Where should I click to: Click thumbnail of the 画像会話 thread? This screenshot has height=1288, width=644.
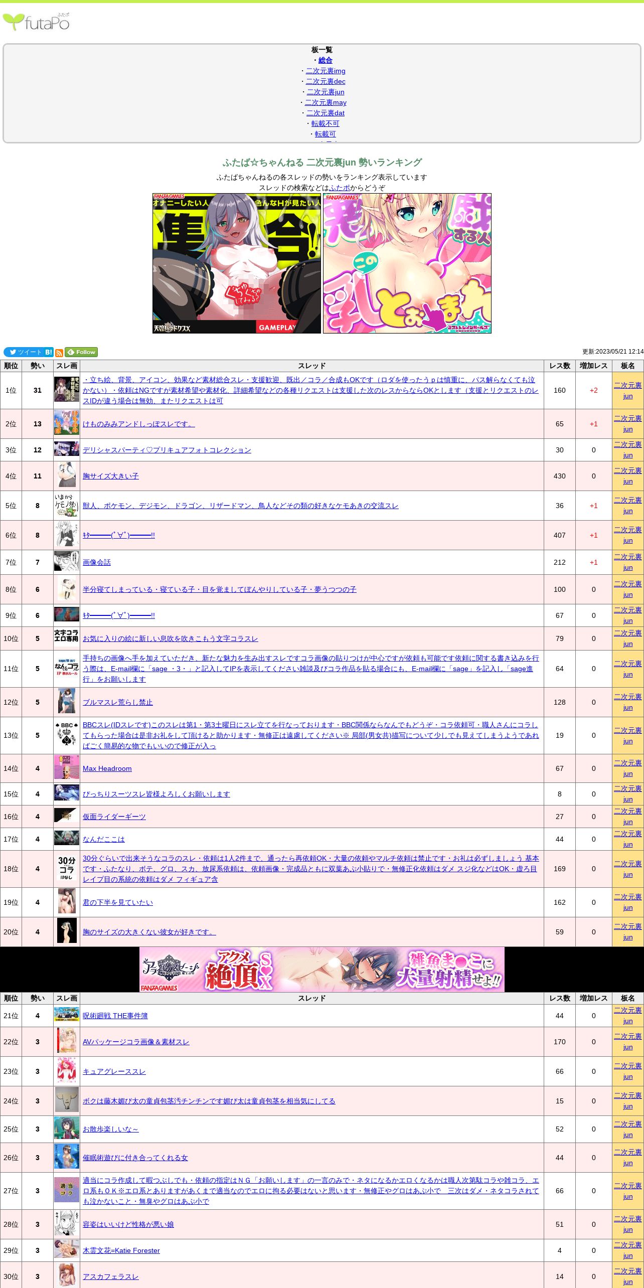pos(67,562)
